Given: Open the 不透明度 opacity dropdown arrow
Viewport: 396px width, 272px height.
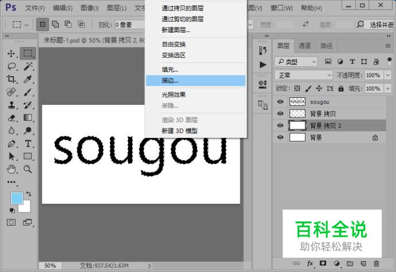Looking at the screenshot, I should 387,76.
